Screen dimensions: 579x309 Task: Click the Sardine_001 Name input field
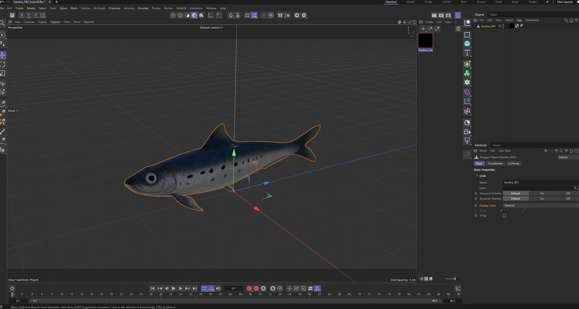coord(540,182)
